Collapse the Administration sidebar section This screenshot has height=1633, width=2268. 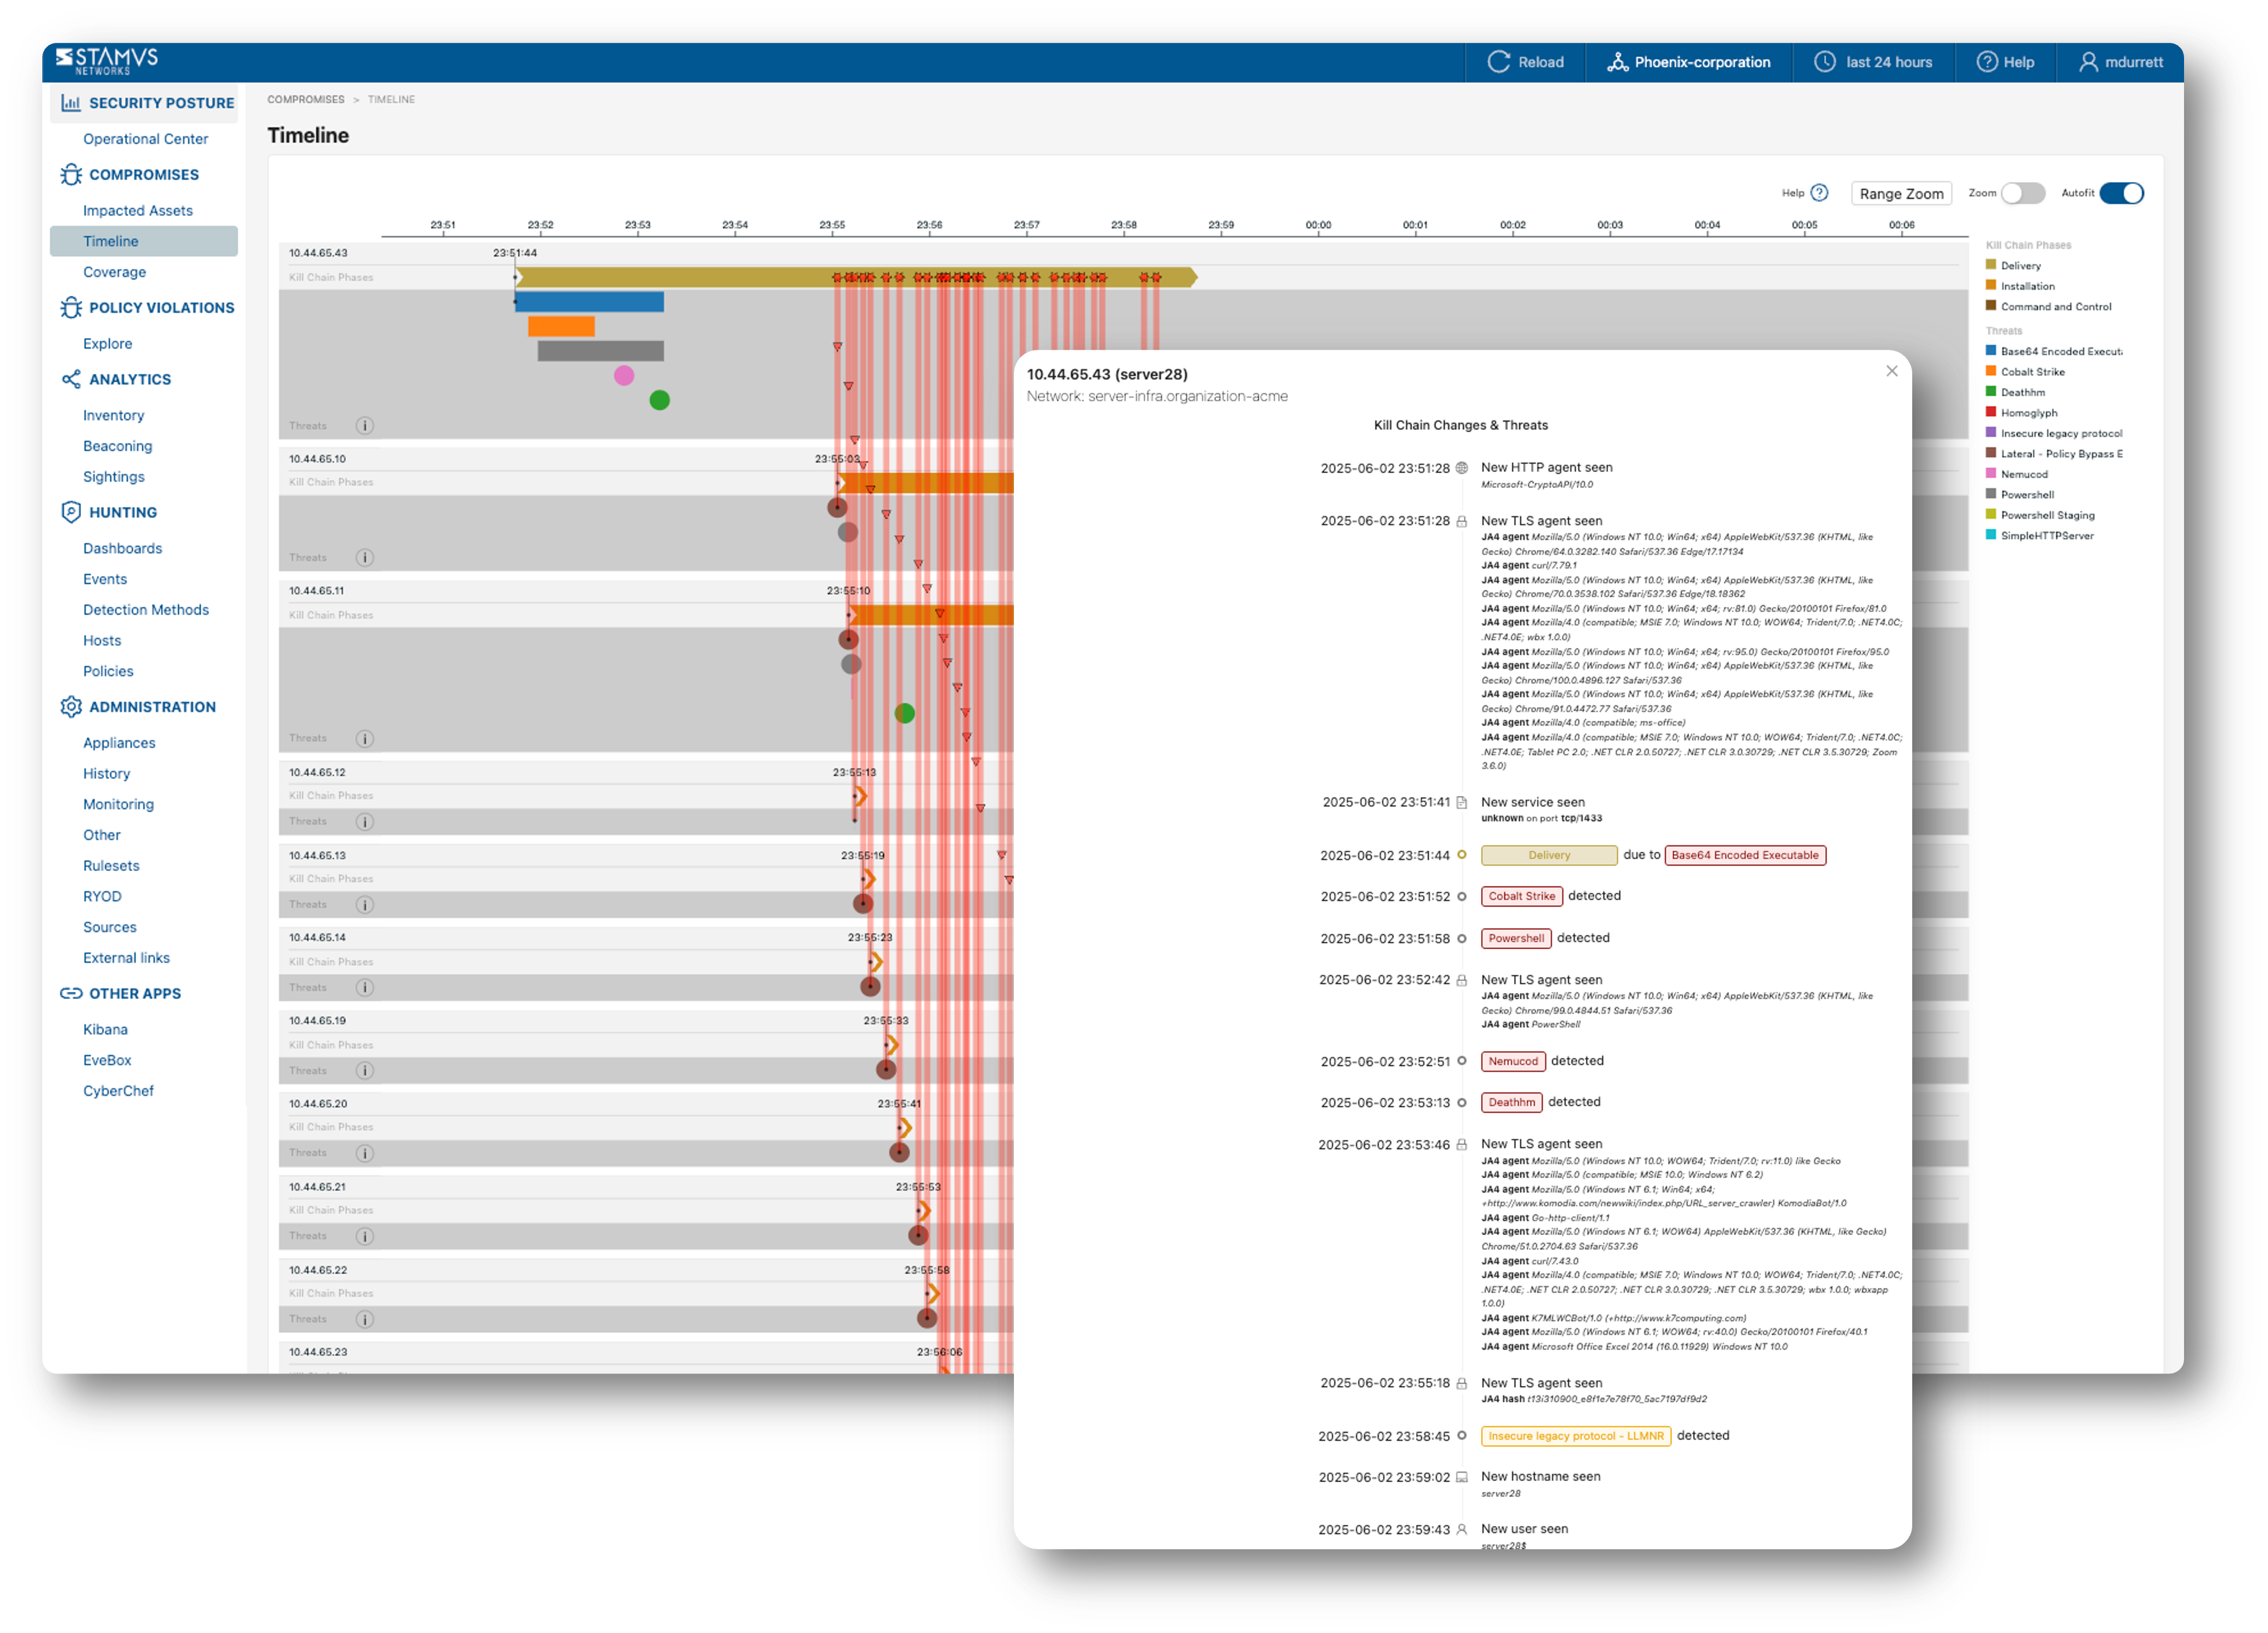tap(152, 707)
